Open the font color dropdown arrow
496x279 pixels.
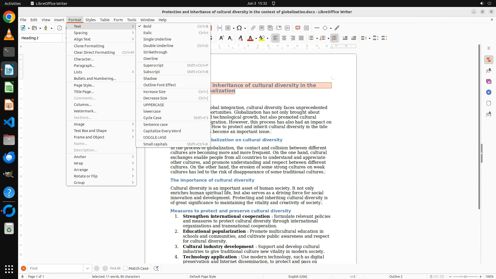tap(256, 38)
